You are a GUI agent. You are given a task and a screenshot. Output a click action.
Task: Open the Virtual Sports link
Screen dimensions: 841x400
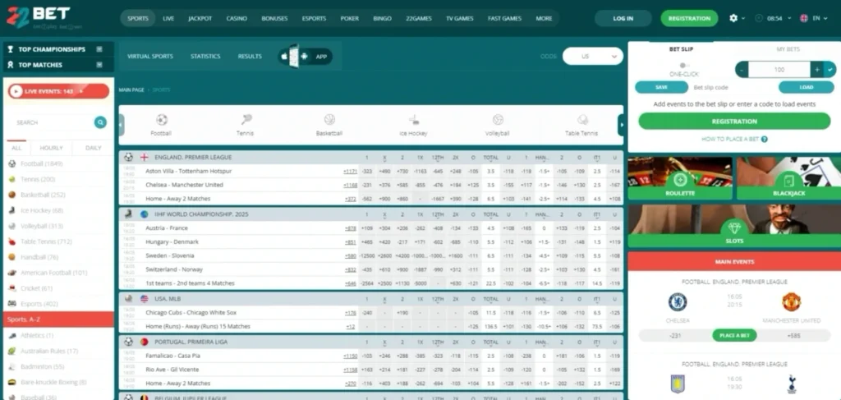(x=150, y=57)
